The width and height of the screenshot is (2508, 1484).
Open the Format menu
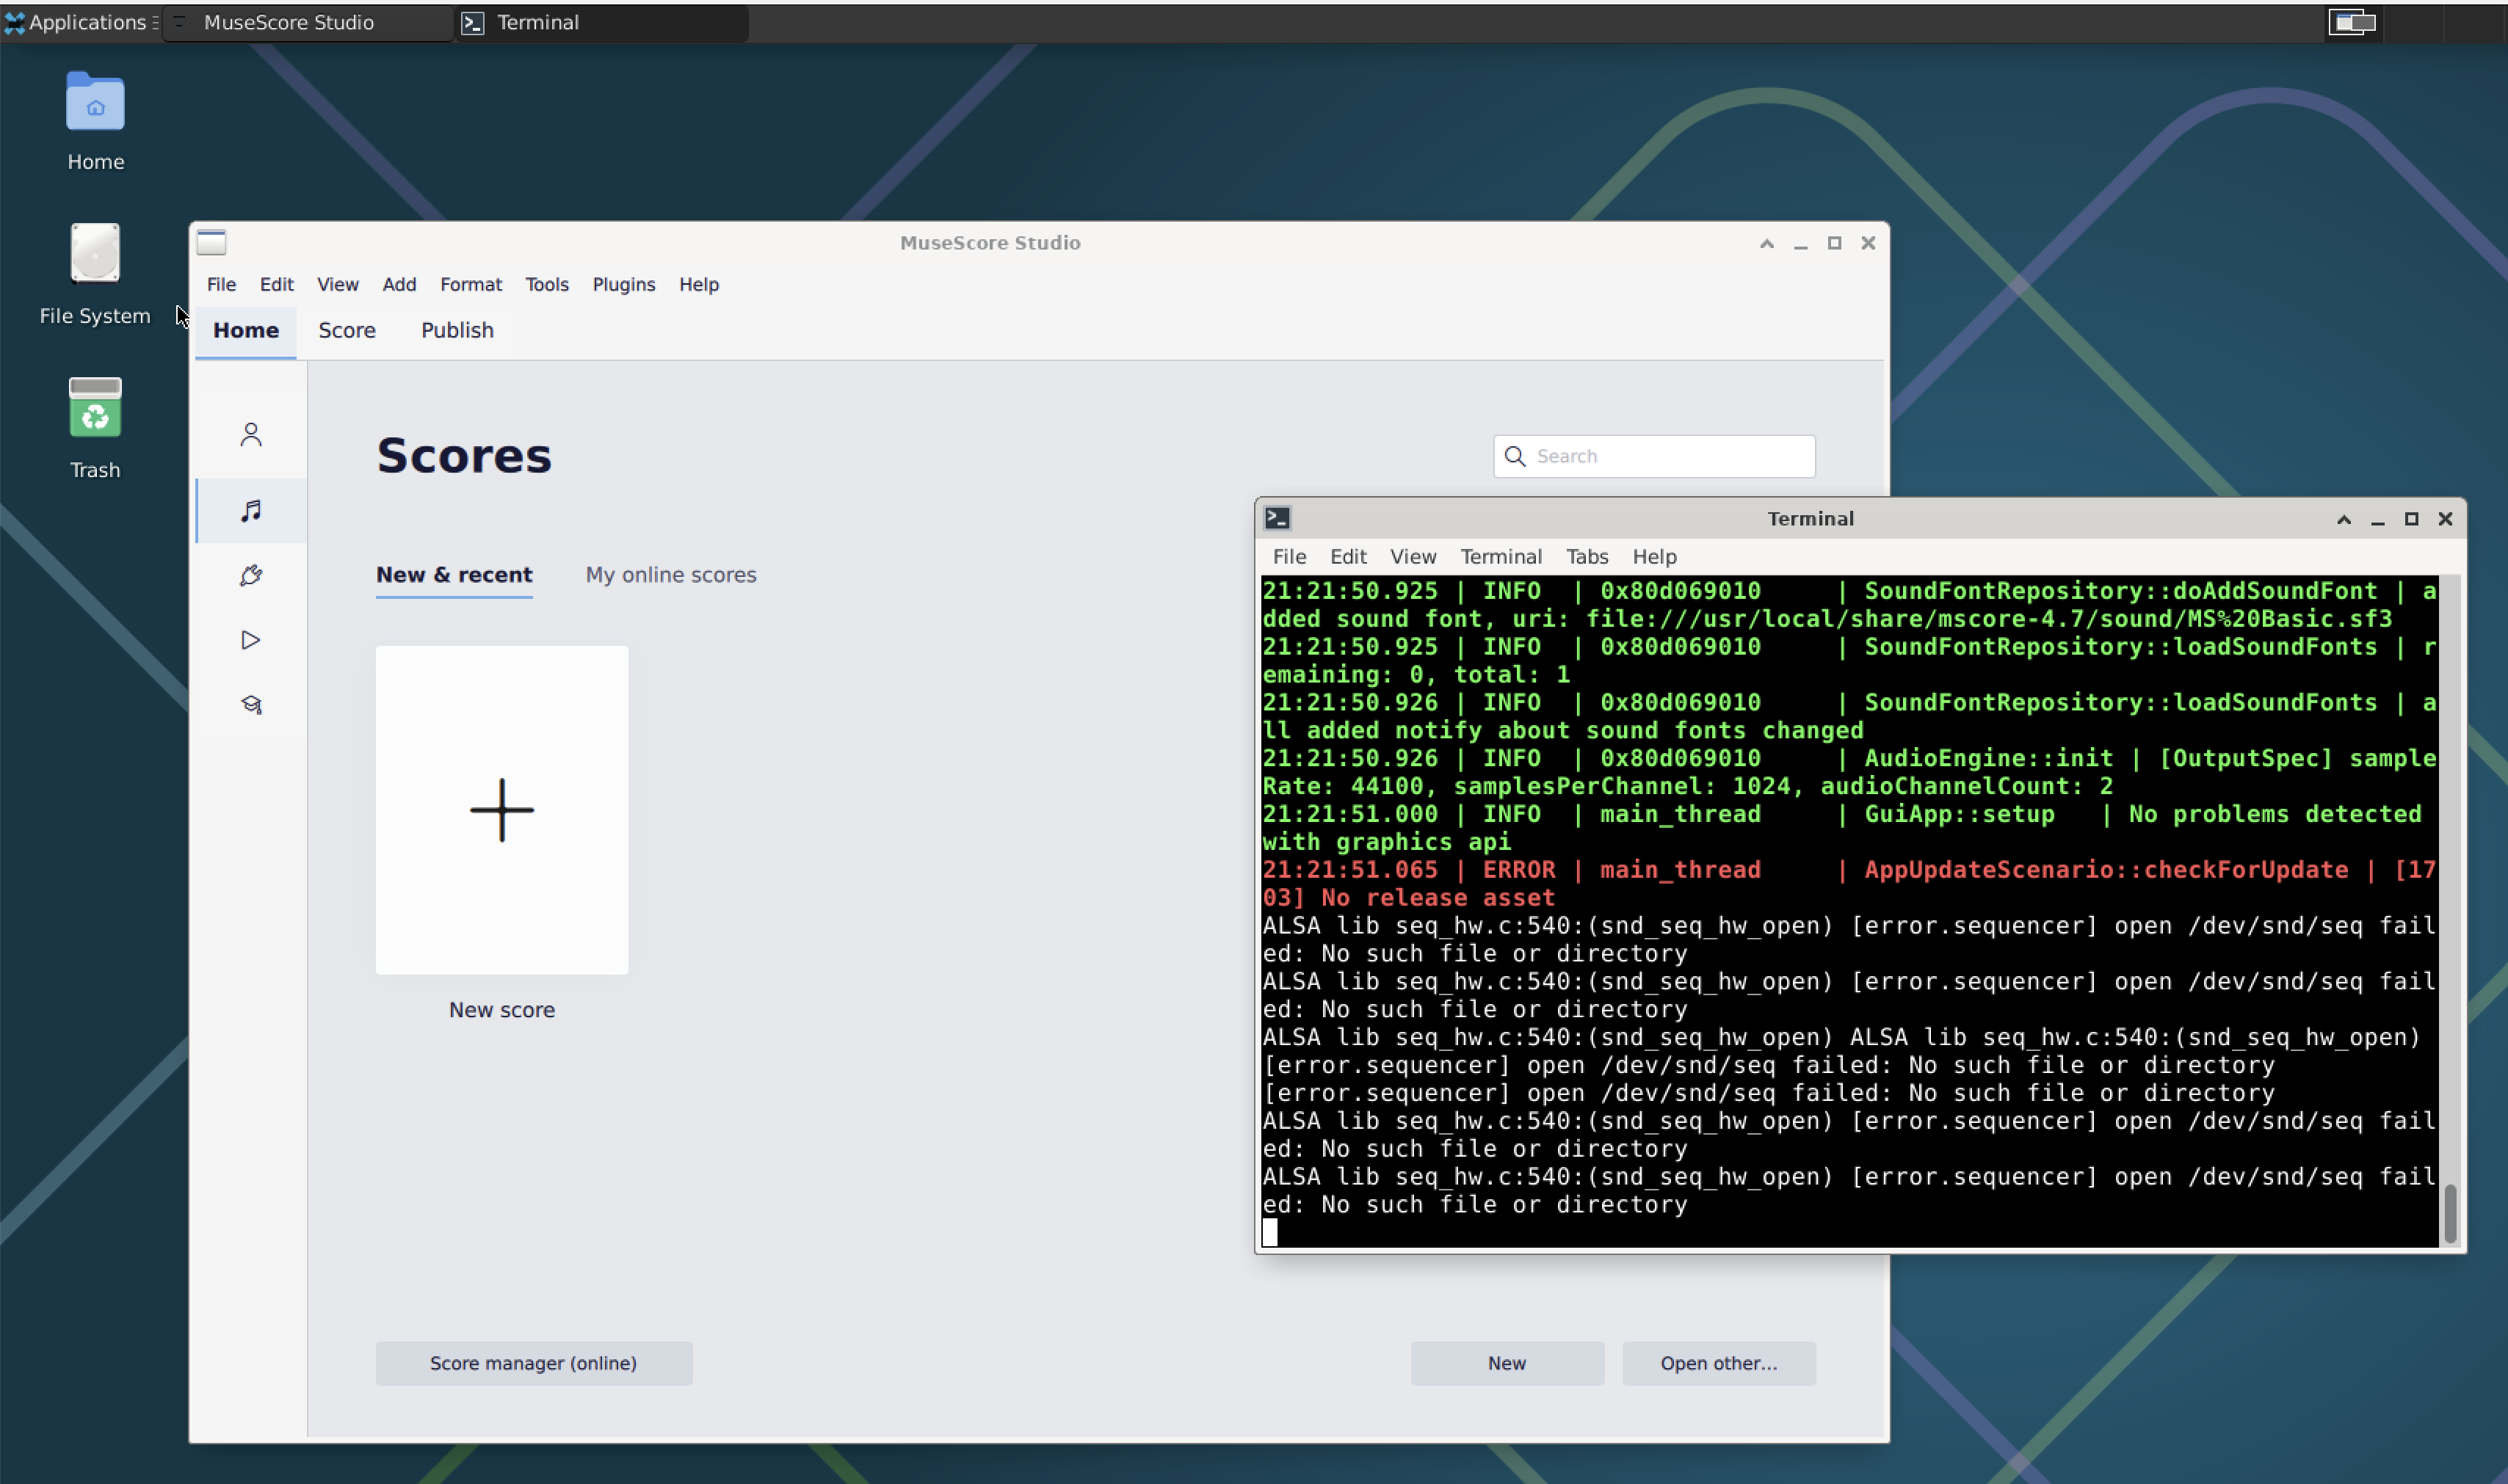tap(470, 284)
